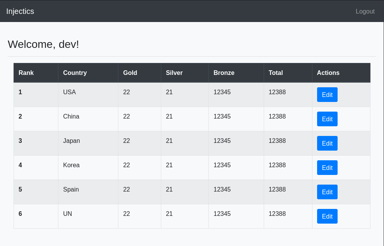Click the Welcome, dev! heading
384x246 pixels.
[x=43, y=44]
